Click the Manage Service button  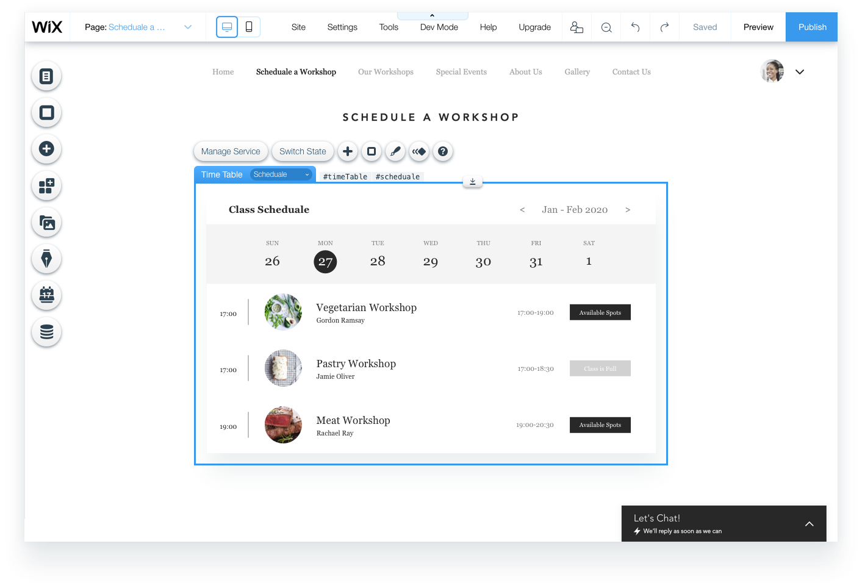[231, 151]
